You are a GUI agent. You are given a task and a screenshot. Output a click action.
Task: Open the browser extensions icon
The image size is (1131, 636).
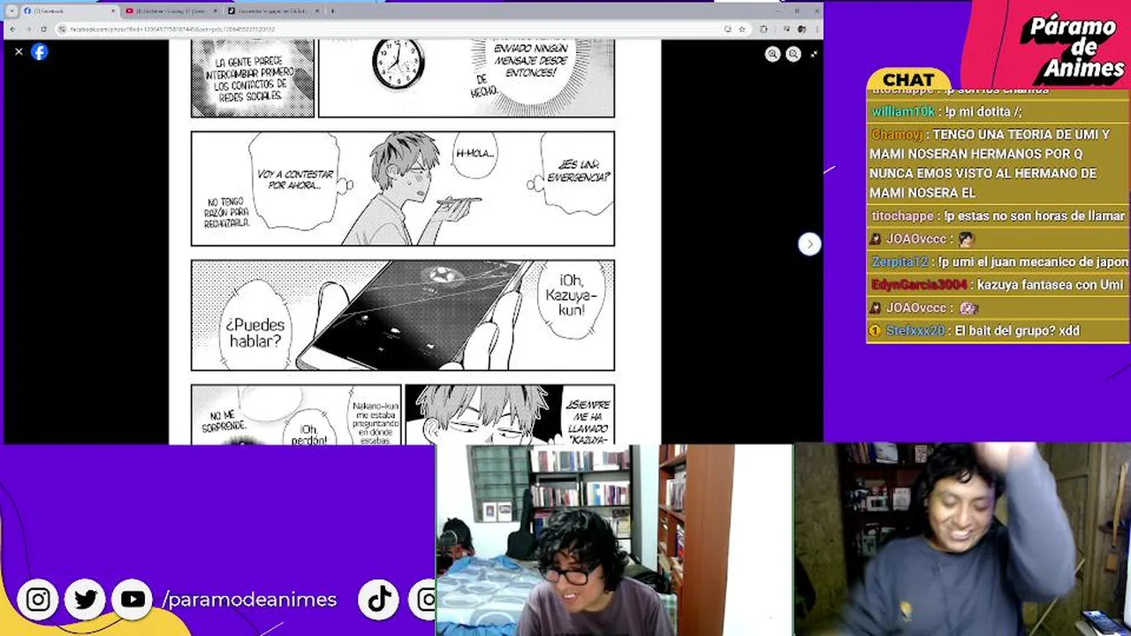763,29
